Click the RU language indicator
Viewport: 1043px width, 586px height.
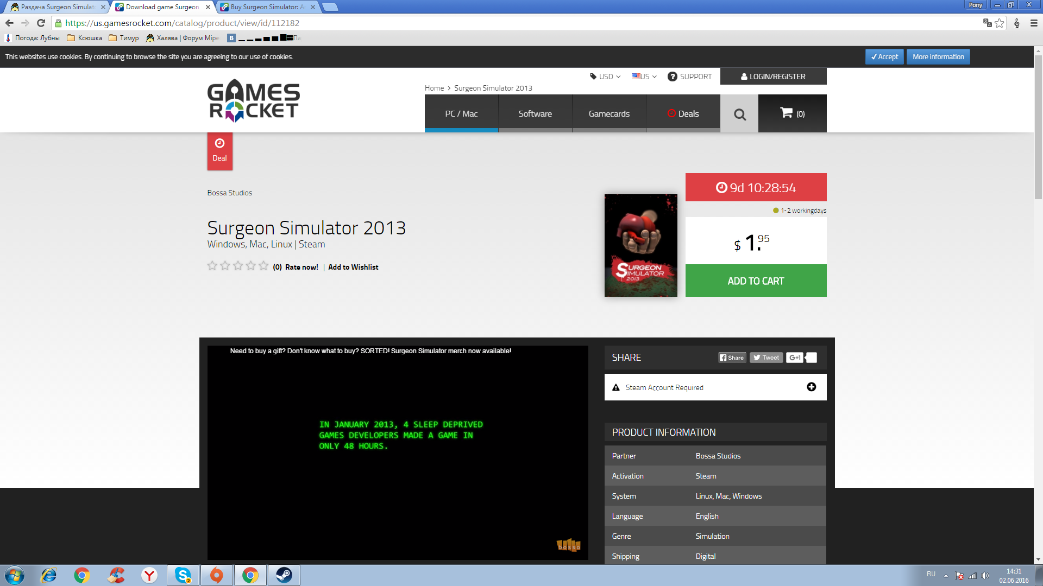click(931, 574)
